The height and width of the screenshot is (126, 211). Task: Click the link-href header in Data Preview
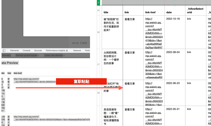(18, 73)
